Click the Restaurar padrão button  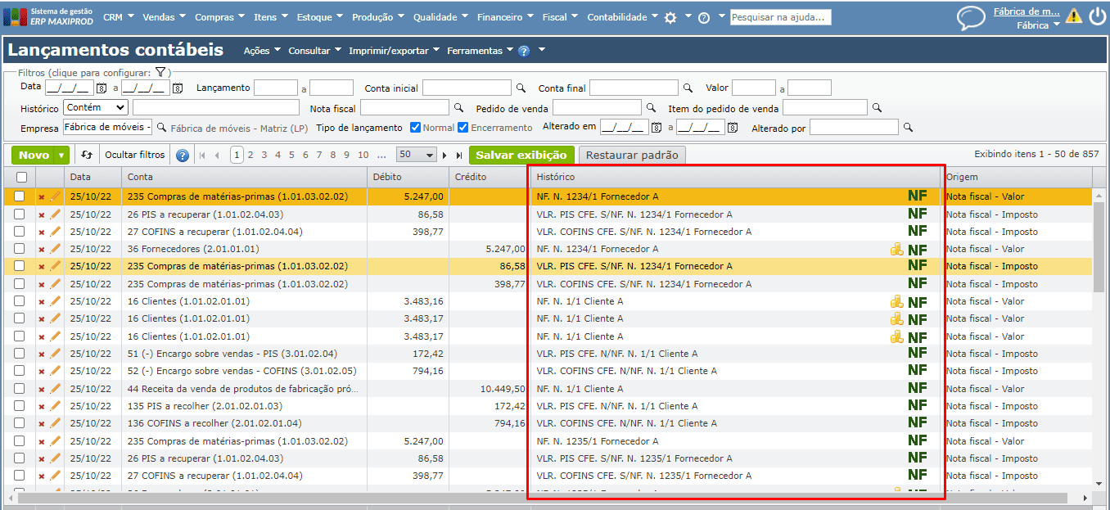pyautogui.click(x=632, y=155)
